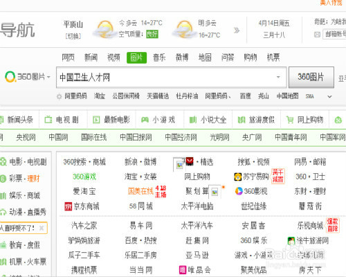Click the film icon beside 最新电影
346x277 pixels.
(96, 120)
